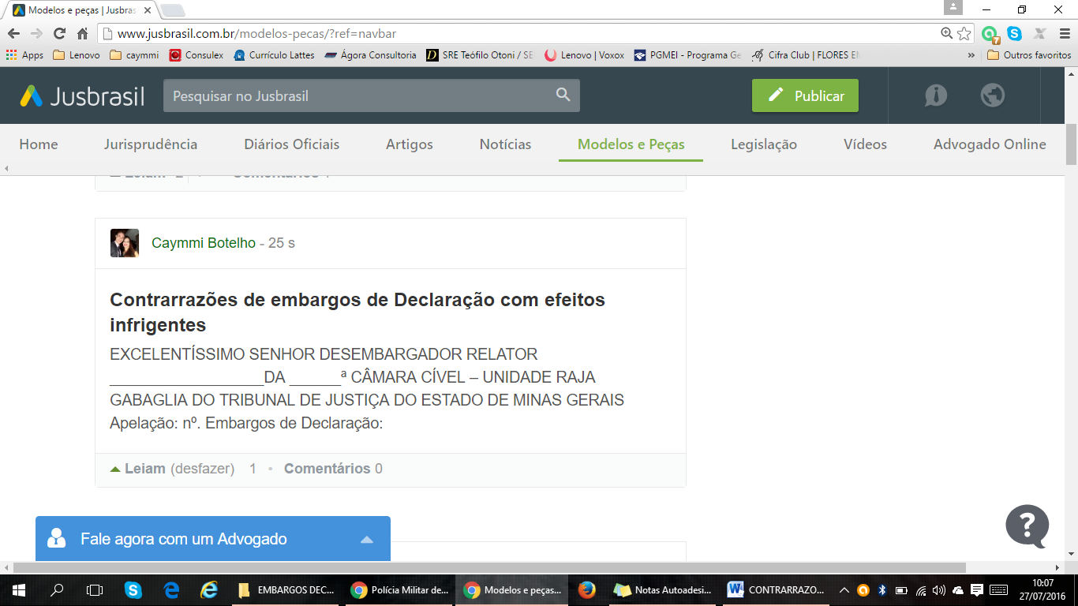Click the Skype extension icon in Chrome toolbar

pyautogui.click(x=1015, y=34)
